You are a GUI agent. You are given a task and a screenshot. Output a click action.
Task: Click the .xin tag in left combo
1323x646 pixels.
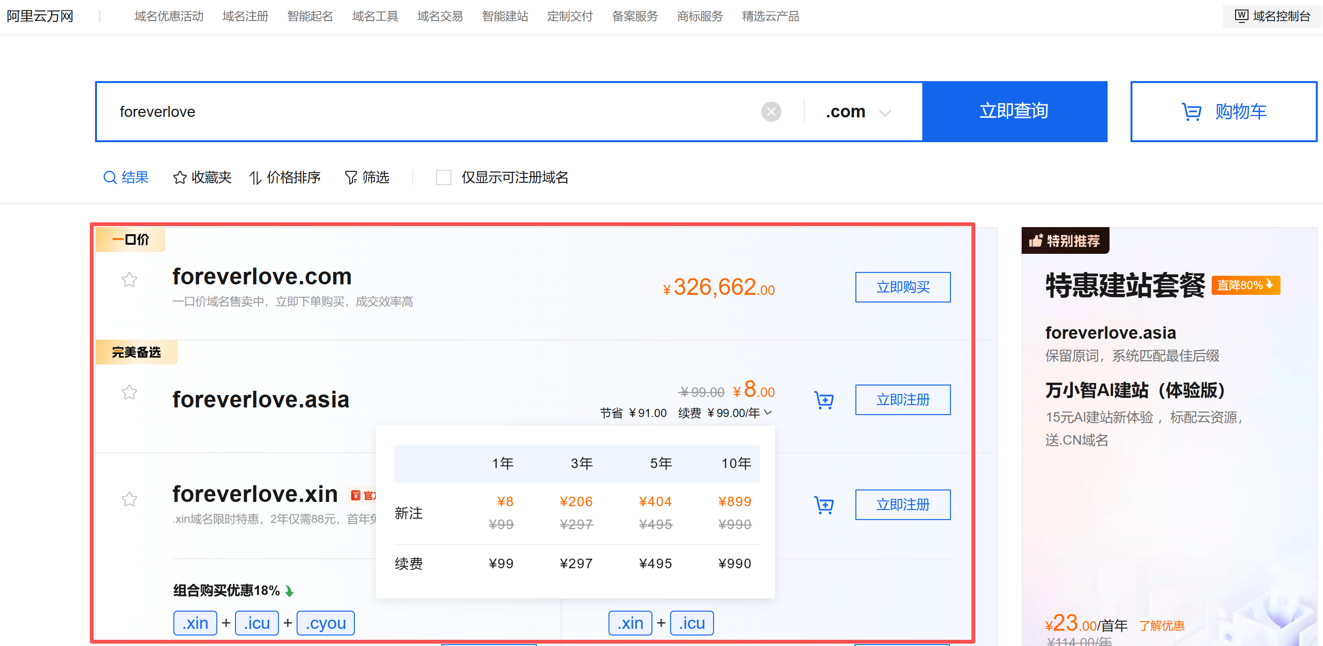[195, 623]
